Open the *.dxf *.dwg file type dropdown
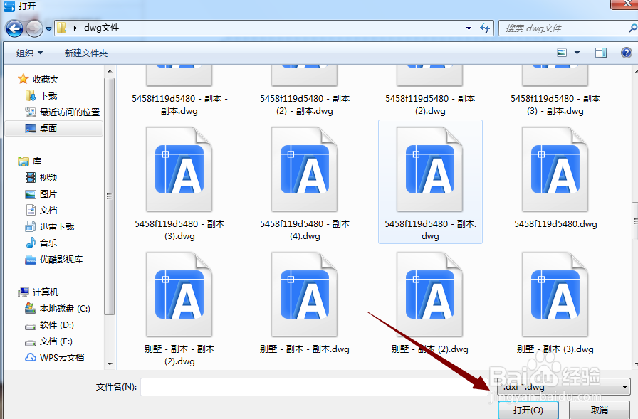The height and width of the screenshot is (419, 638). click(x=563, y=387)
